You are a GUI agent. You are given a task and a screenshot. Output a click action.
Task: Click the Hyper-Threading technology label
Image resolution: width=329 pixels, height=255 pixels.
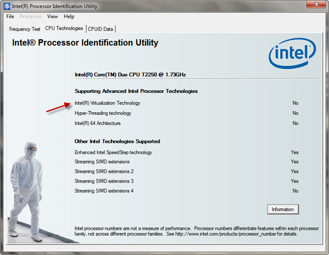pos(103,113)
